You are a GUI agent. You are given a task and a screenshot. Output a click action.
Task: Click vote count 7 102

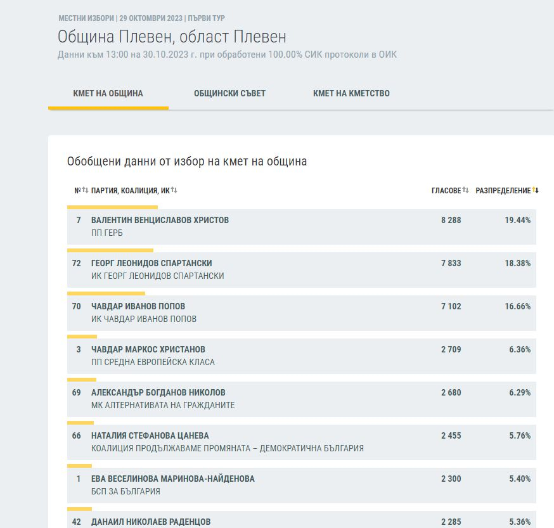[x=451, y=306]
